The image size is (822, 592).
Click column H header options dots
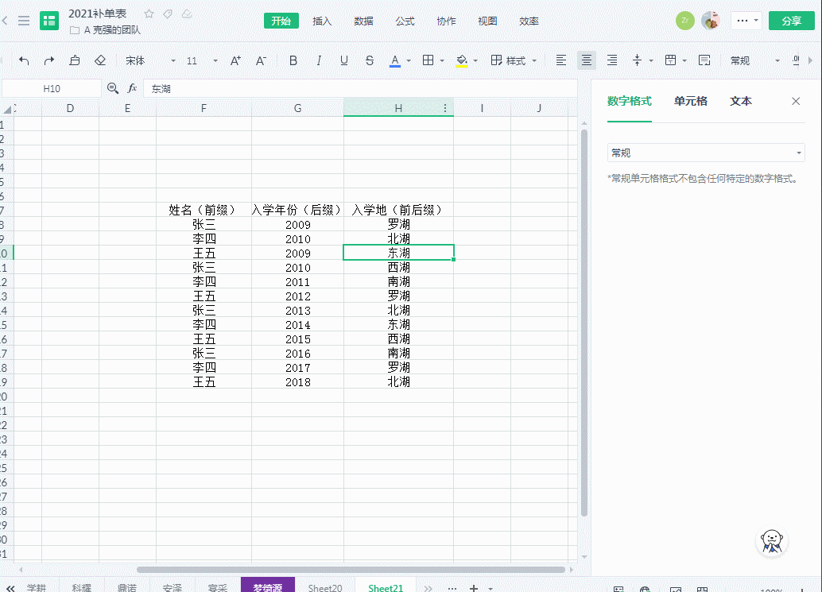tap(445, 108)
